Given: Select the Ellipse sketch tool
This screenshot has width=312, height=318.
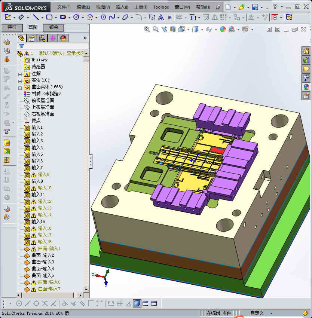Looking at the screenshot, I should point(125,18).
